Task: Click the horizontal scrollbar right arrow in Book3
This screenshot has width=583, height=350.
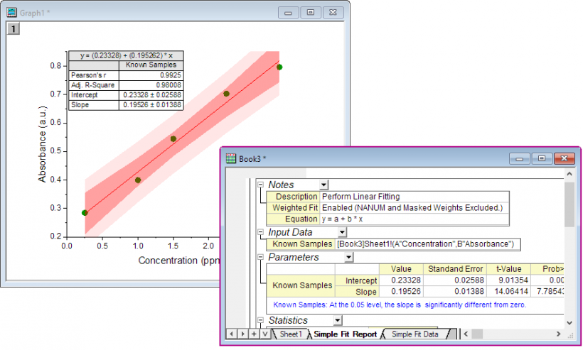Action: [558, 334]
